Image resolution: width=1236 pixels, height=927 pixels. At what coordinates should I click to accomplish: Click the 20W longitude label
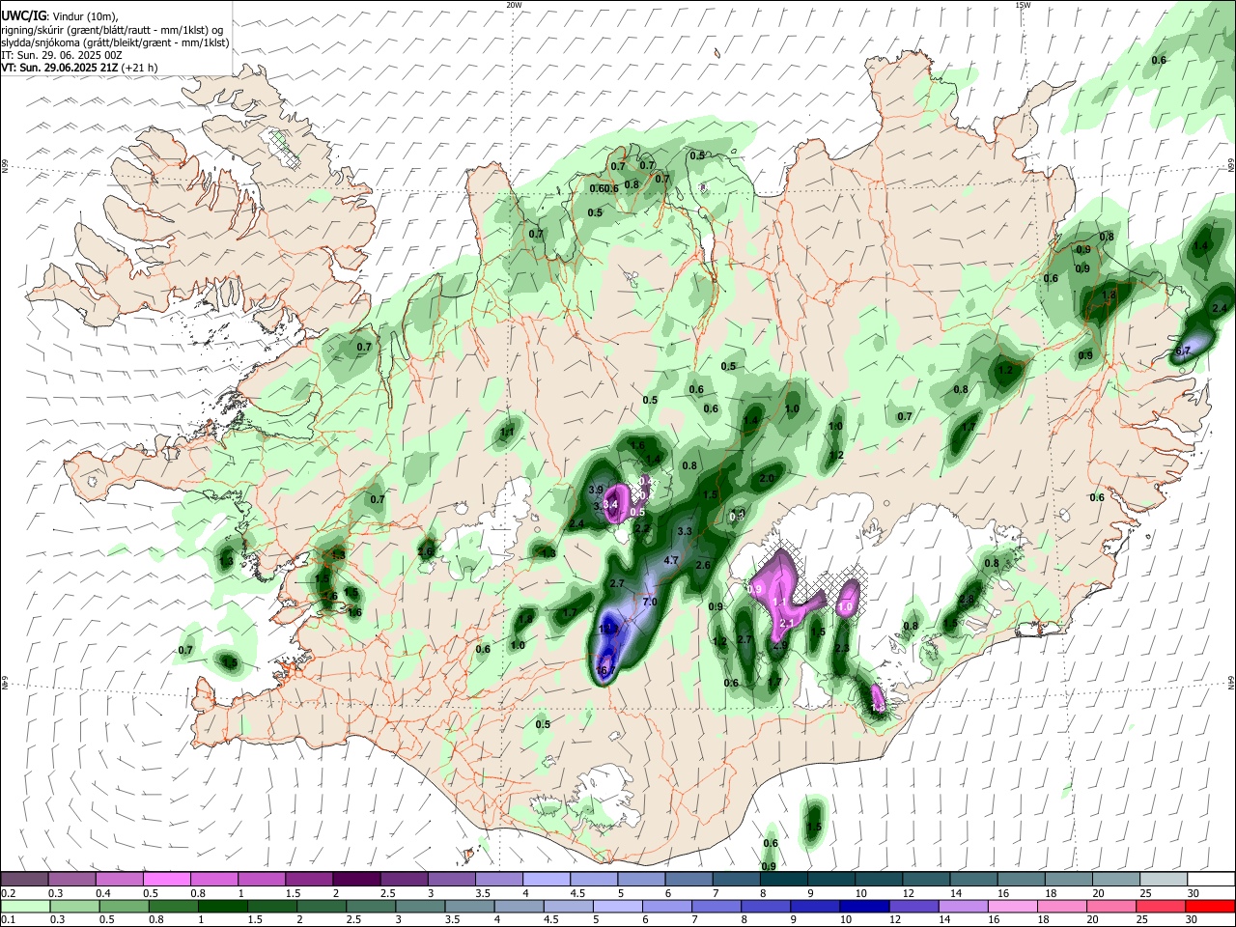514,5
